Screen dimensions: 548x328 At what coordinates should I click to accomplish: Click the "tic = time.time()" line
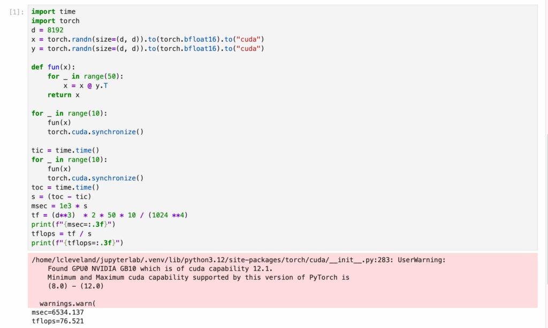(65, 150)
